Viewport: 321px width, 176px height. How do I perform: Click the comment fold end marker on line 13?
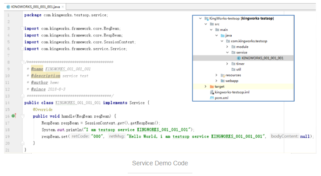tap(22, 96)
